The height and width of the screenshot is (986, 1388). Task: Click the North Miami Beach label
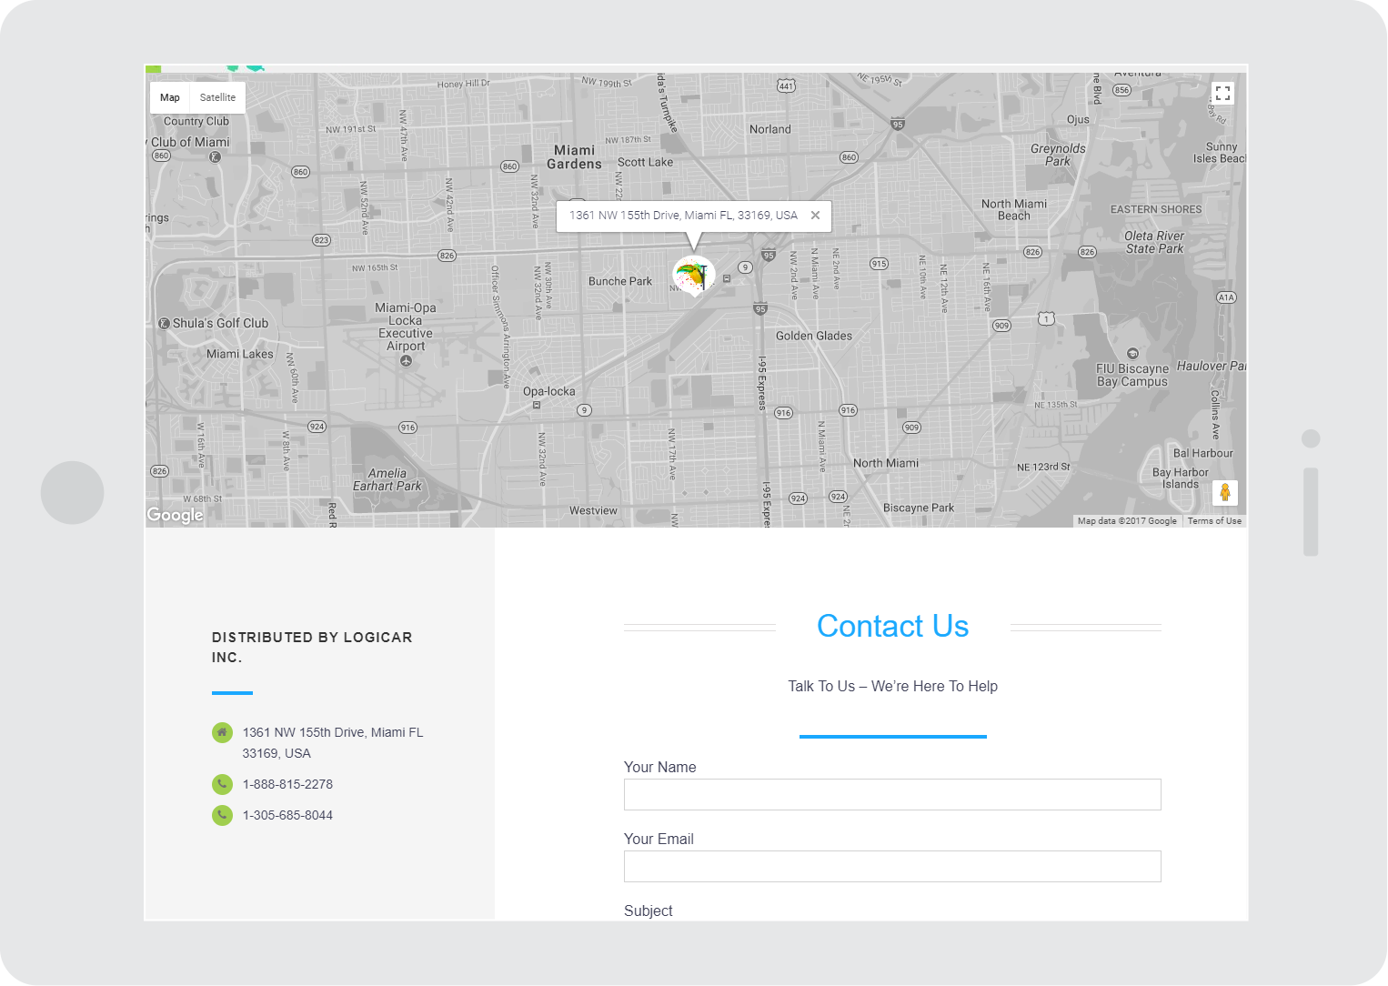click(x=1014, y=210)
